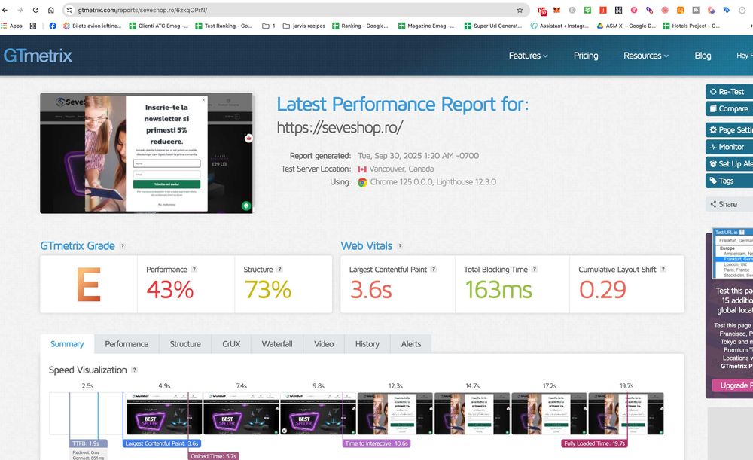Viewport: 753px width, 460px height.
Task: Show help for the Performance score
Action: [x=194, y=269]
